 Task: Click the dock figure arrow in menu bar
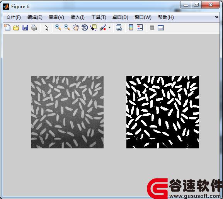pos(216,17)
